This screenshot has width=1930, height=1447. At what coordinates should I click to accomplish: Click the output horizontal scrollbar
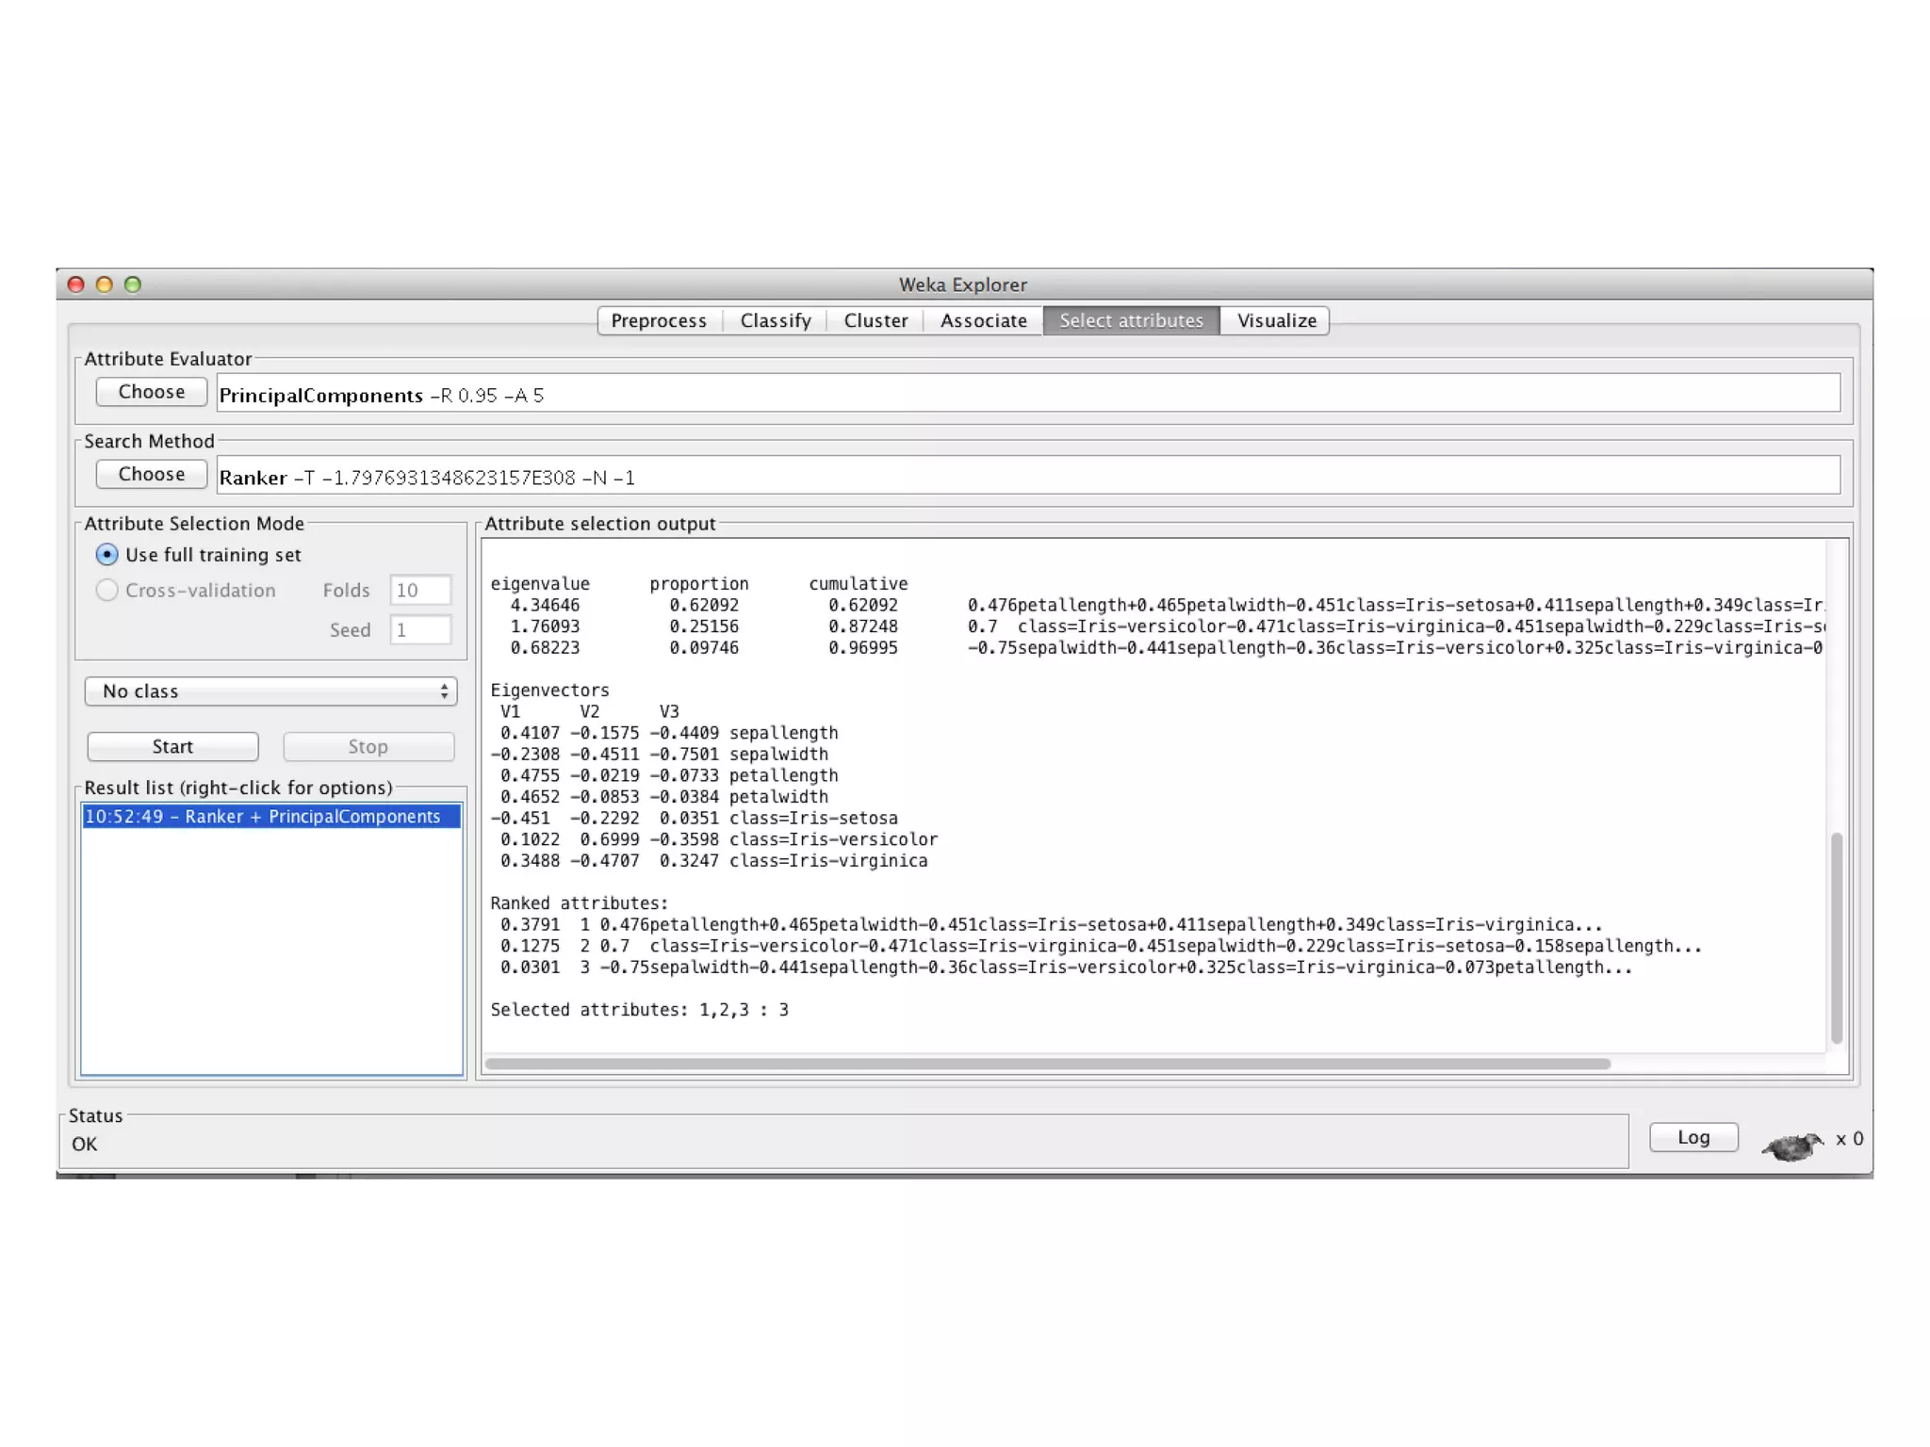pos(1046,1065)
